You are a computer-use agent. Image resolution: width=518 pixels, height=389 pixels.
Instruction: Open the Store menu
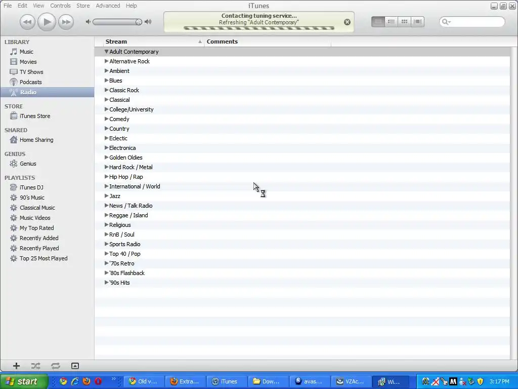[83, 6]
